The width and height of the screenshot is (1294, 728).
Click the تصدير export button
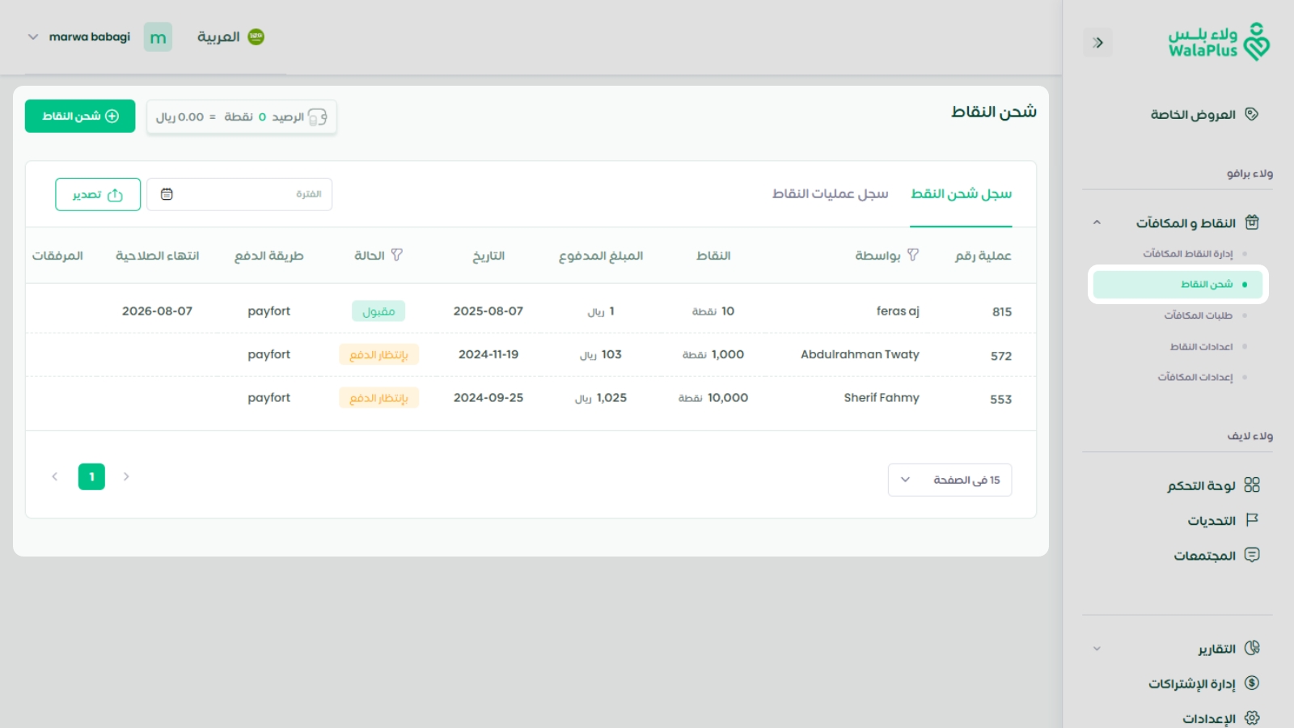pyautogui.click(x=97, y=193)
